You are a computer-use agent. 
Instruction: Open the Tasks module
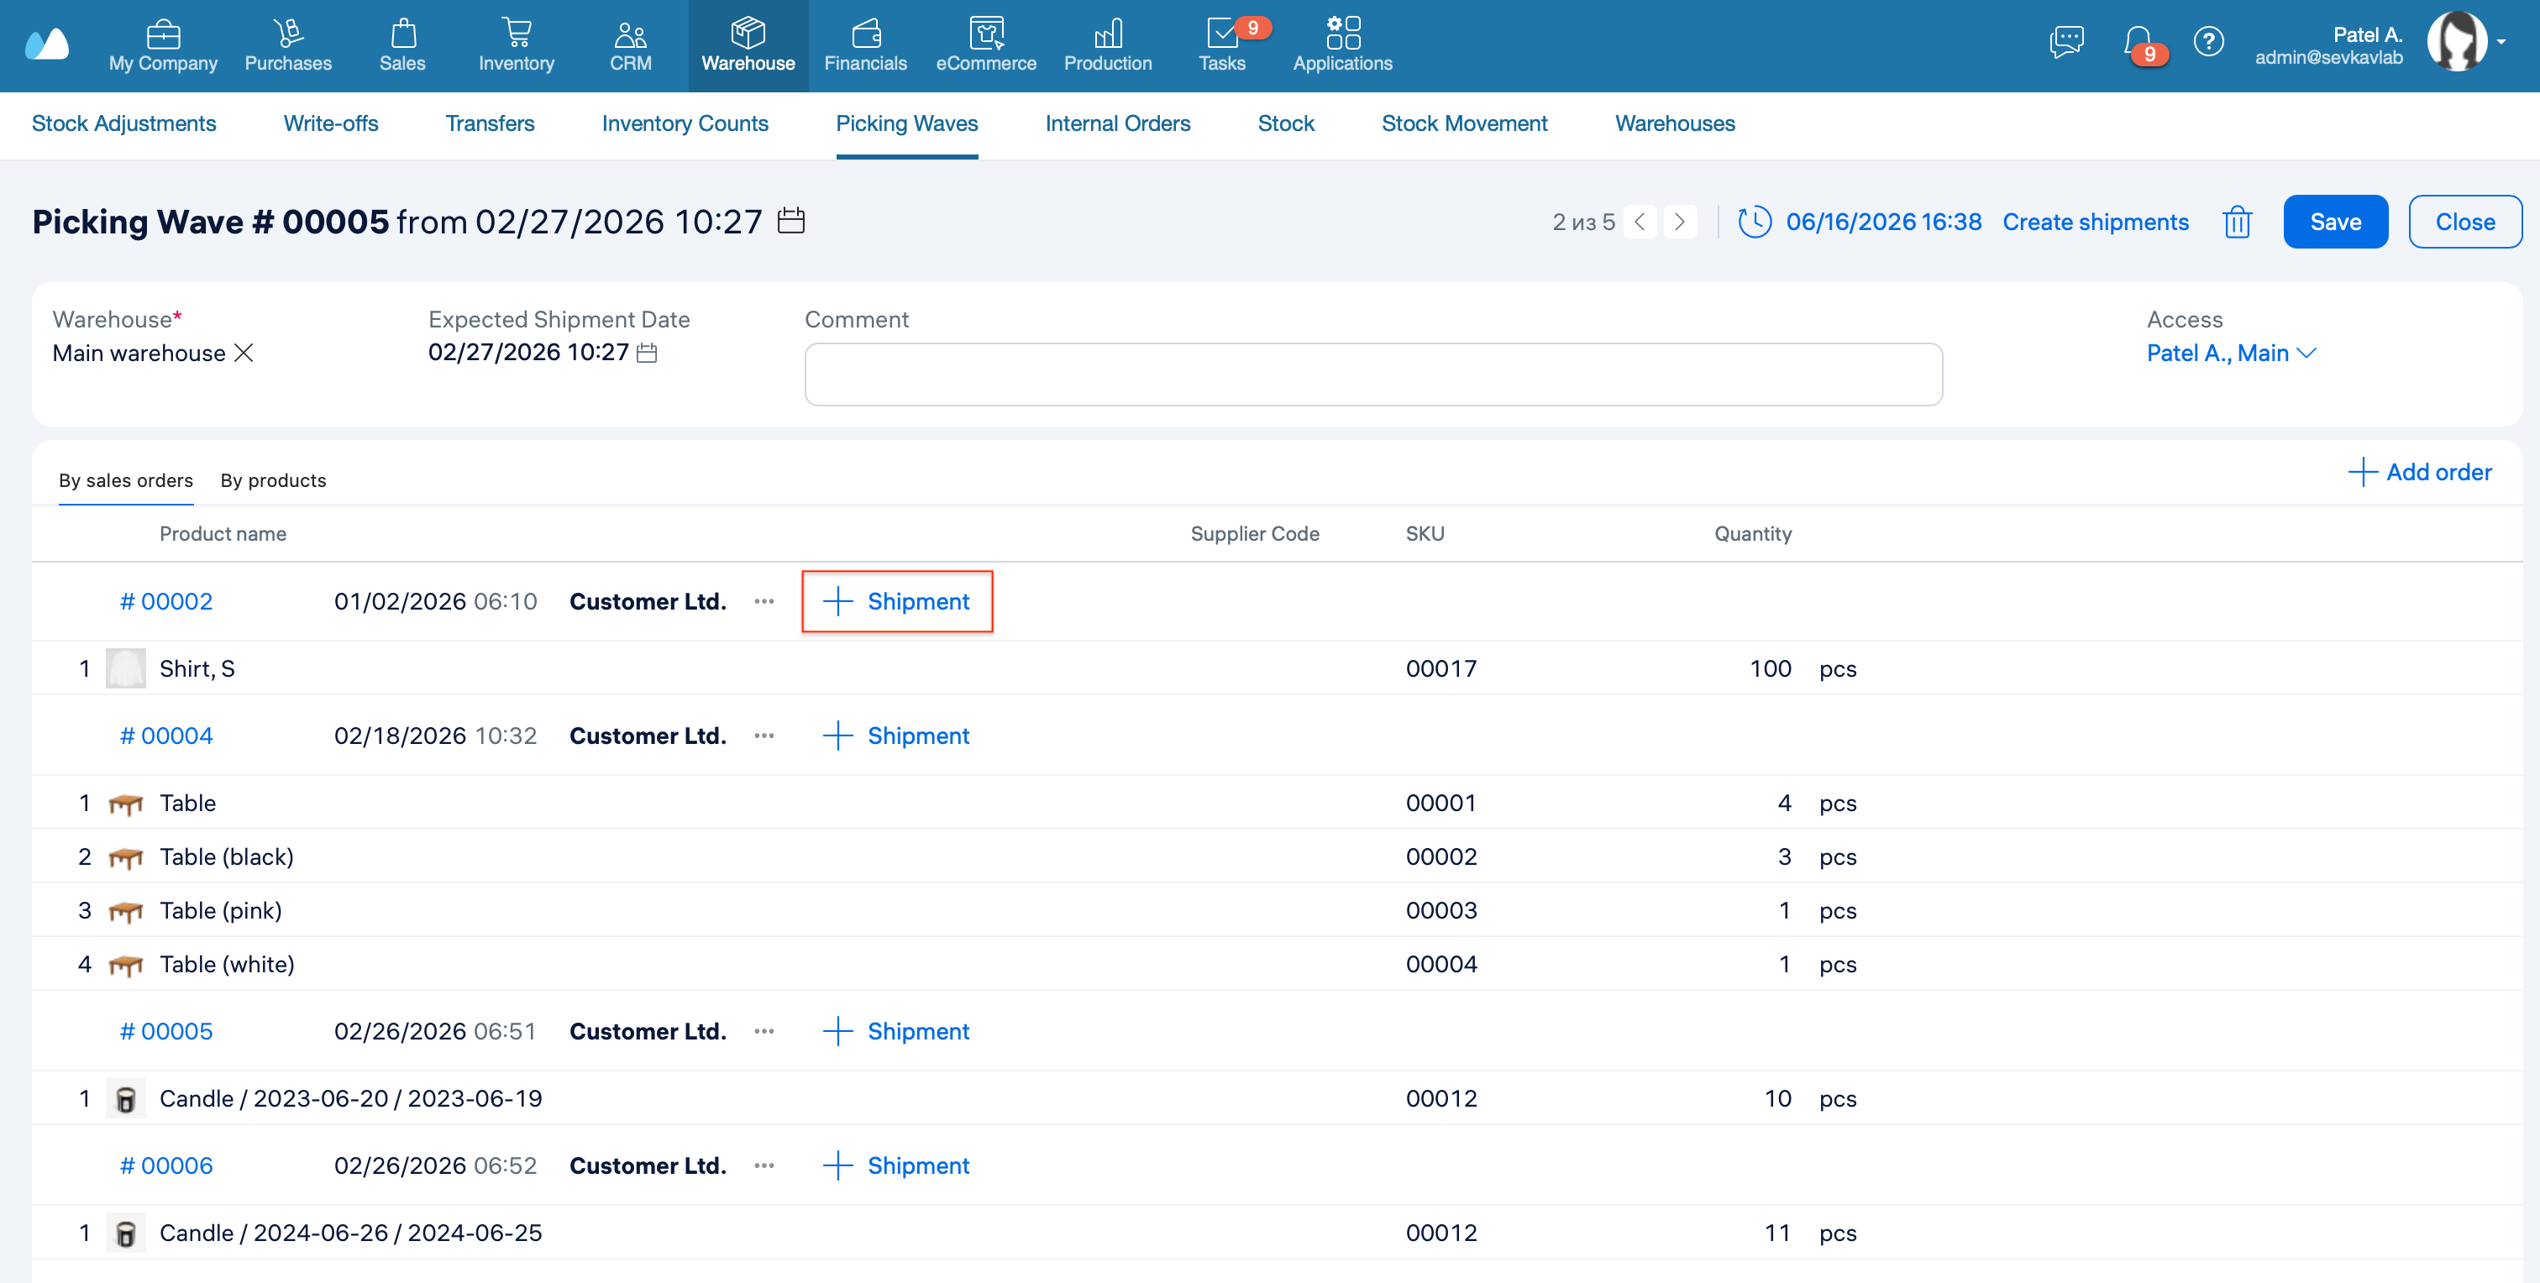1221,46
